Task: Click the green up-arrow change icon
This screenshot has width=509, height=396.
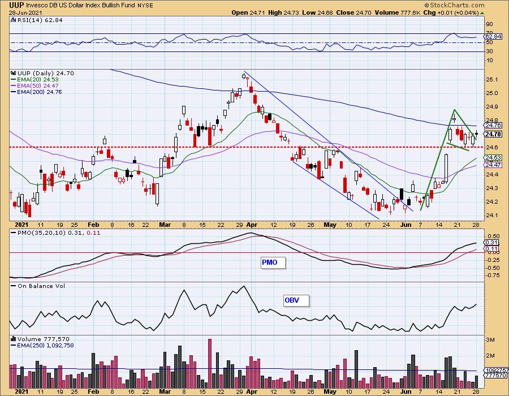Action: point(482,13)
